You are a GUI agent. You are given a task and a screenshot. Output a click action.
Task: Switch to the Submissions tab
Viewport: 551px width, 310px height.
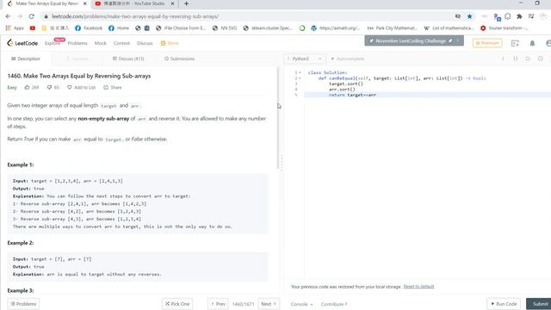180,59
